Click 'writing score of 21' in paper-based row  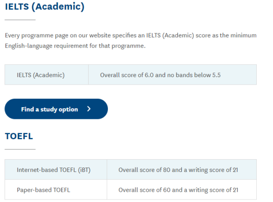click(x=213, y=190)
